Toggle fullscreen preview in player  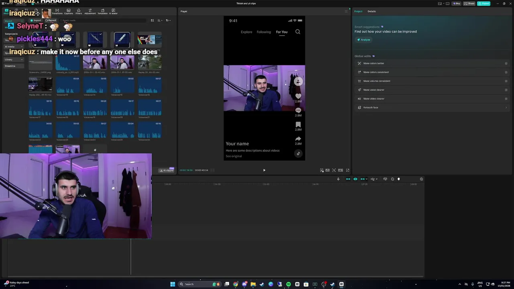(348, 170)
